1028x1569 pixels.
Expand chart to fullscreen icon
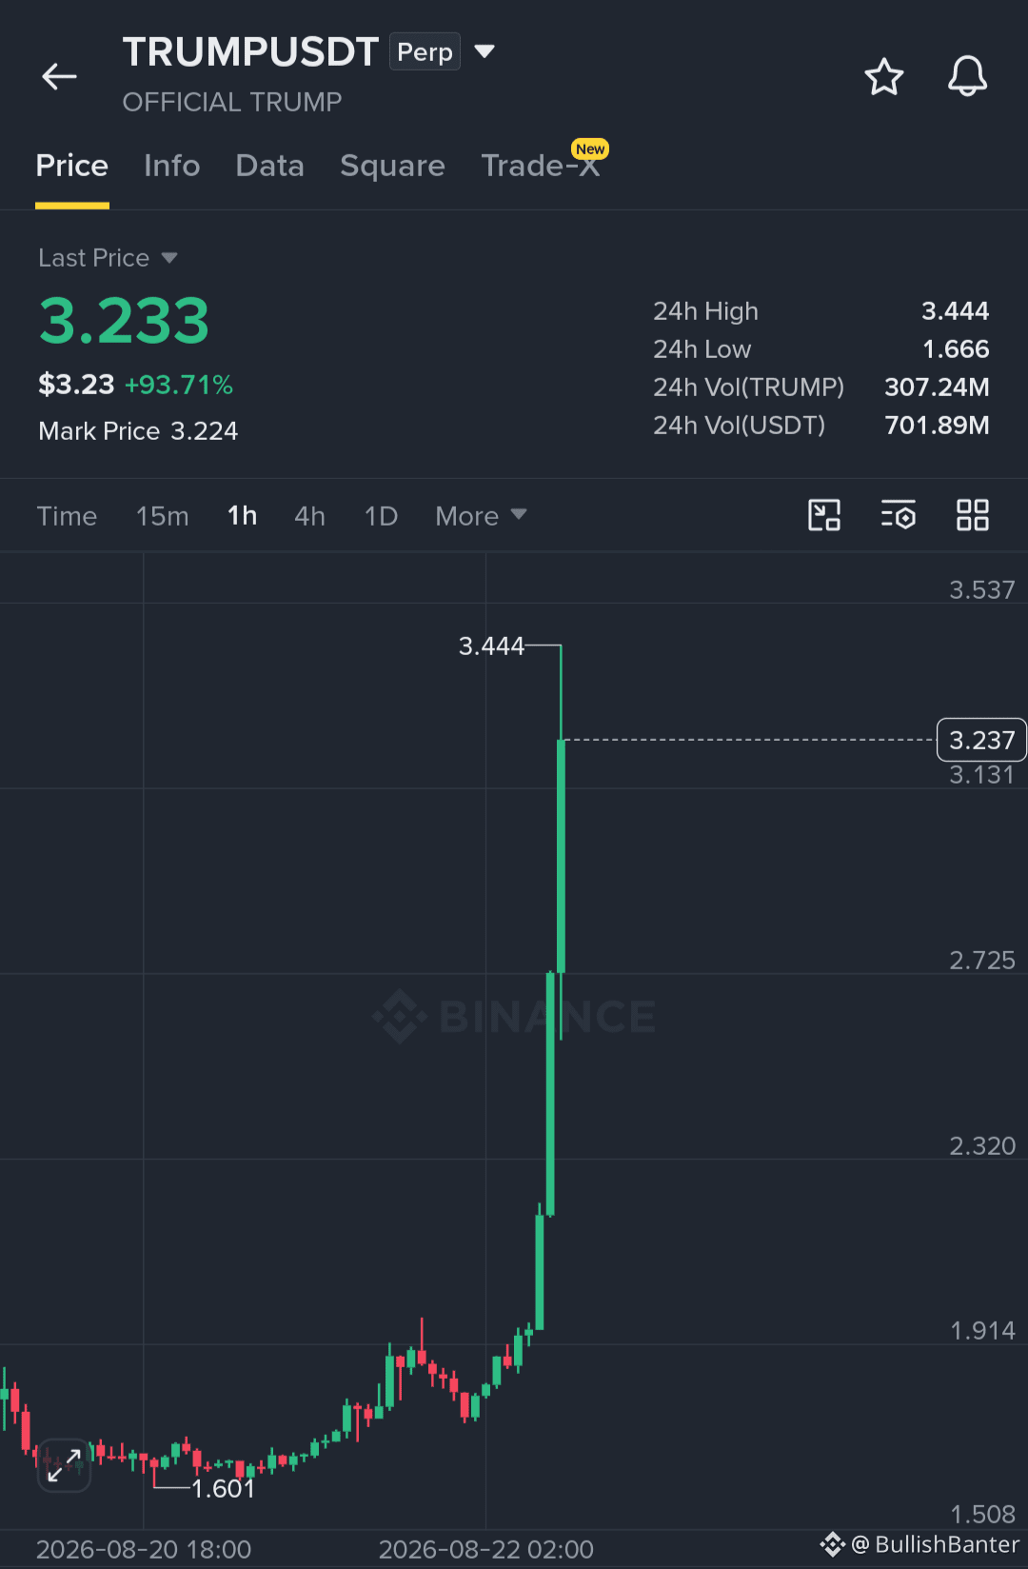point(64,1465)
